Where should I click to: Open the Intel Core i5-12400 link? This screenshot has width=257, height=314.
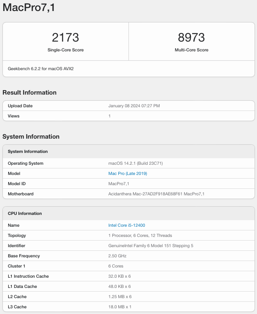[126, 225]
